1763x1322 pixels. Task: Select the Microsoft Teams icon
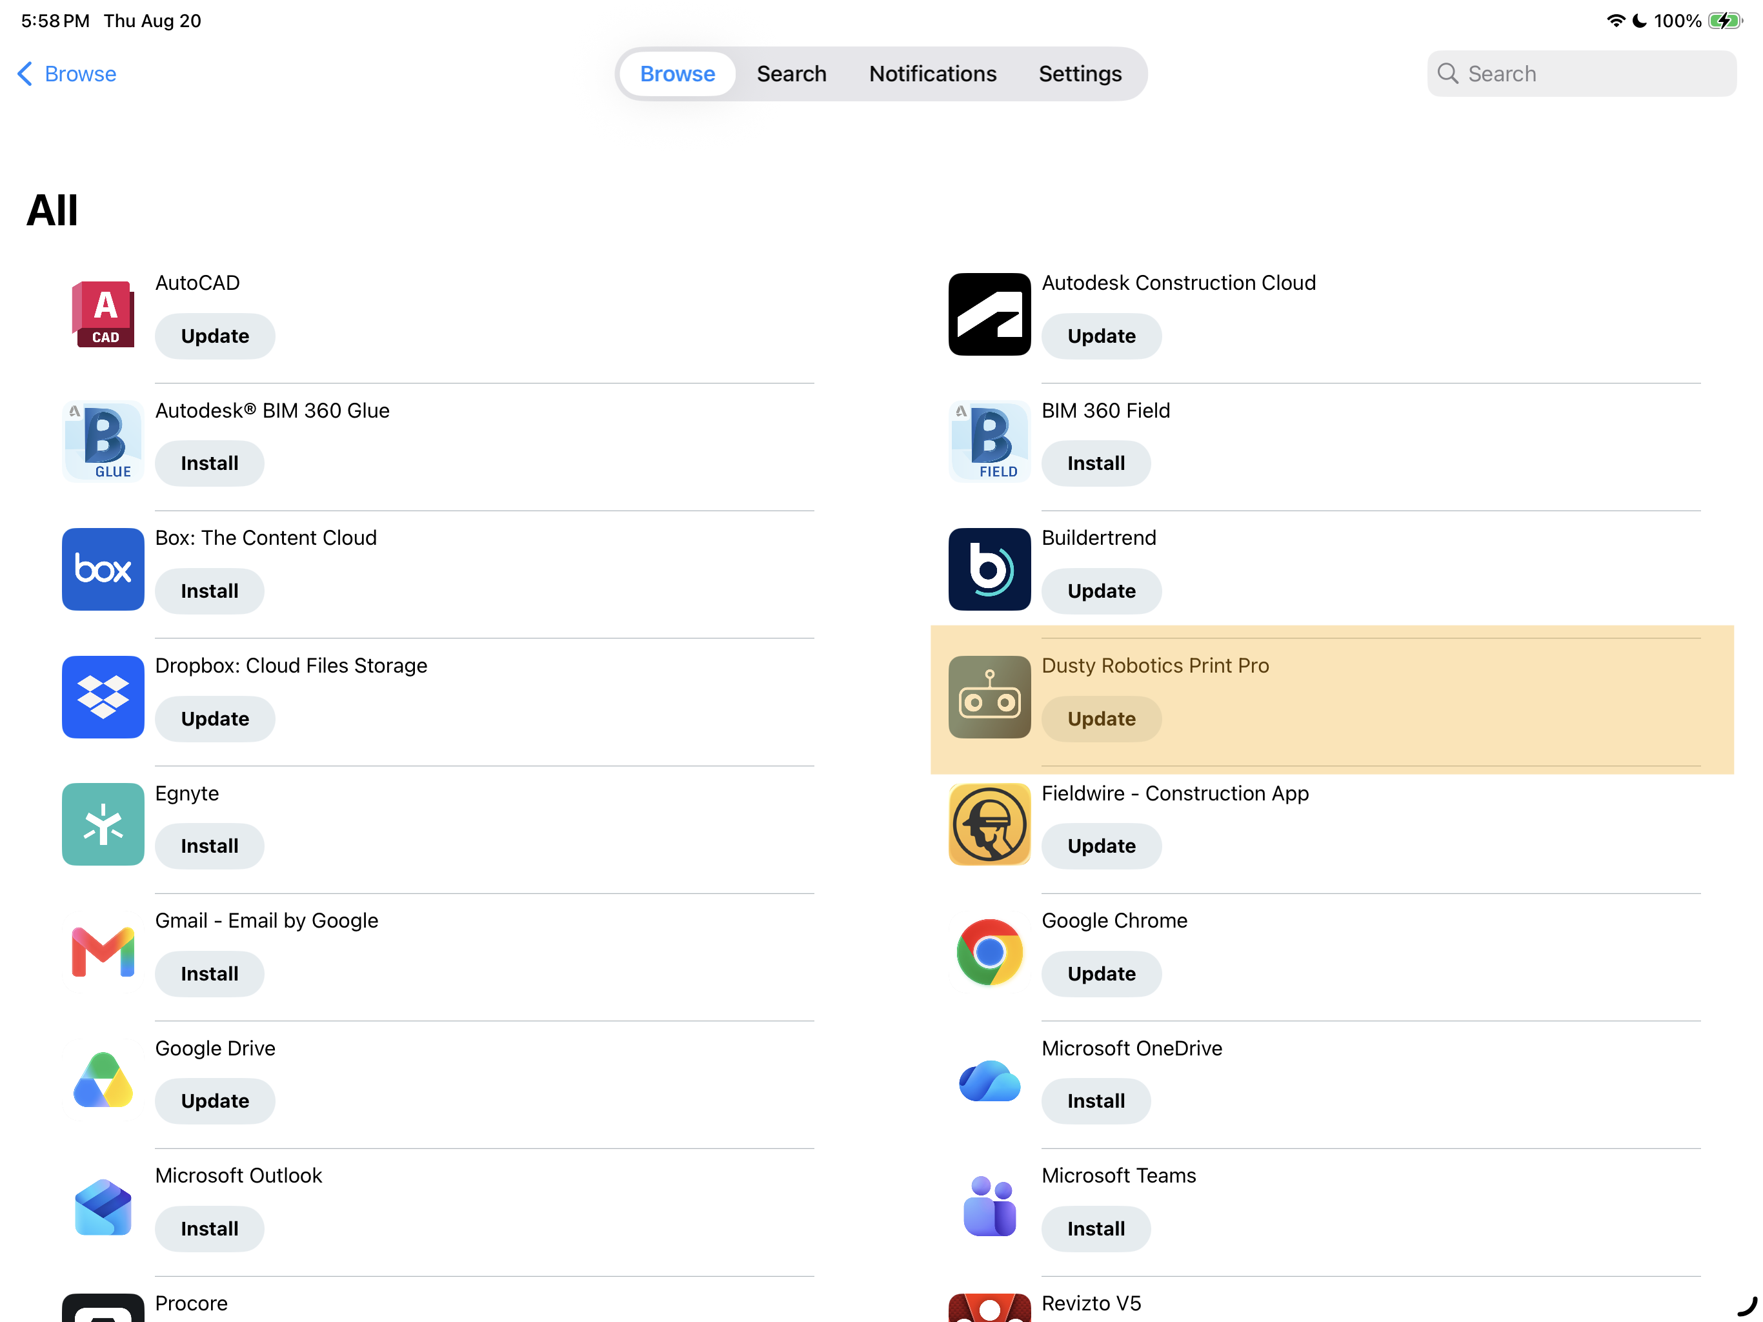tap(989, 1207)
